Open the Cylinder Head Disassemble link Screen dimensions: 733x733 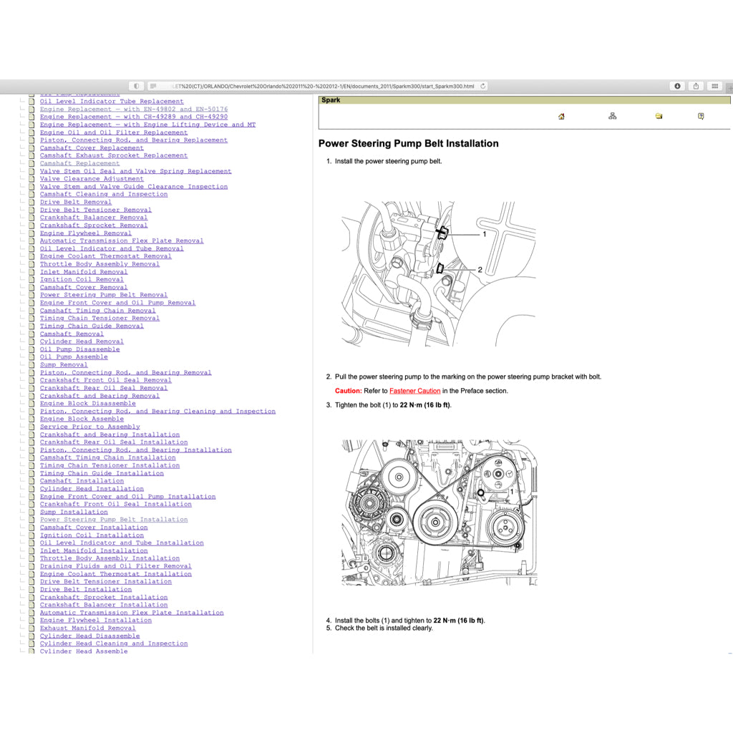(89, 636)
